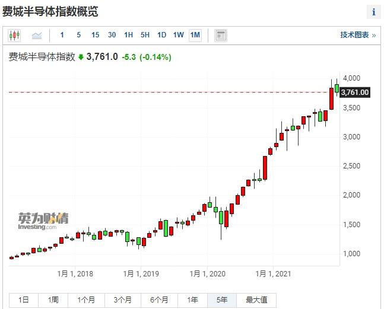
Task: Set interval to 5H
Action: [145, 35]
